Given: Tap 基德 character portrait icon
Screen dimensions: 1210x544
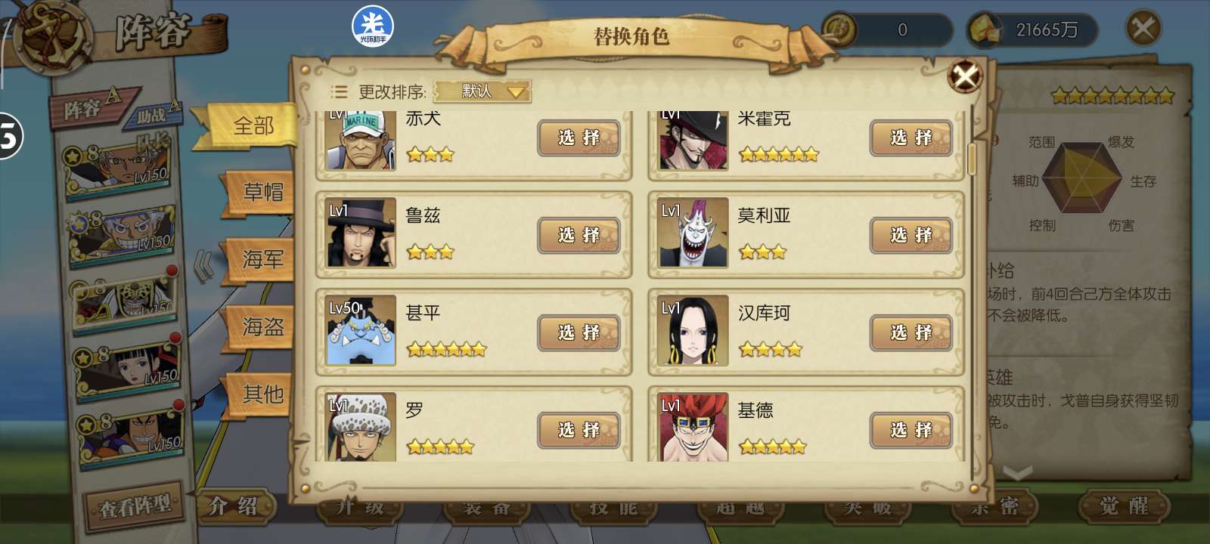Looking at the screenshot, I should 693,427.
